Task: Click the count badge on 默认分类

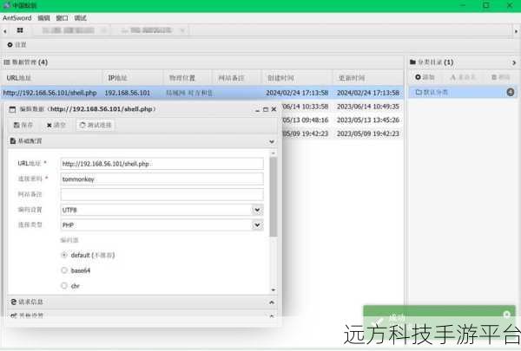Action: coord(511,92)
